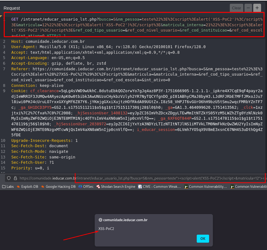Click the shield tracking protection icon
Image resolution: width=267 pixels, height=250 pixels.
coord(9,178)
